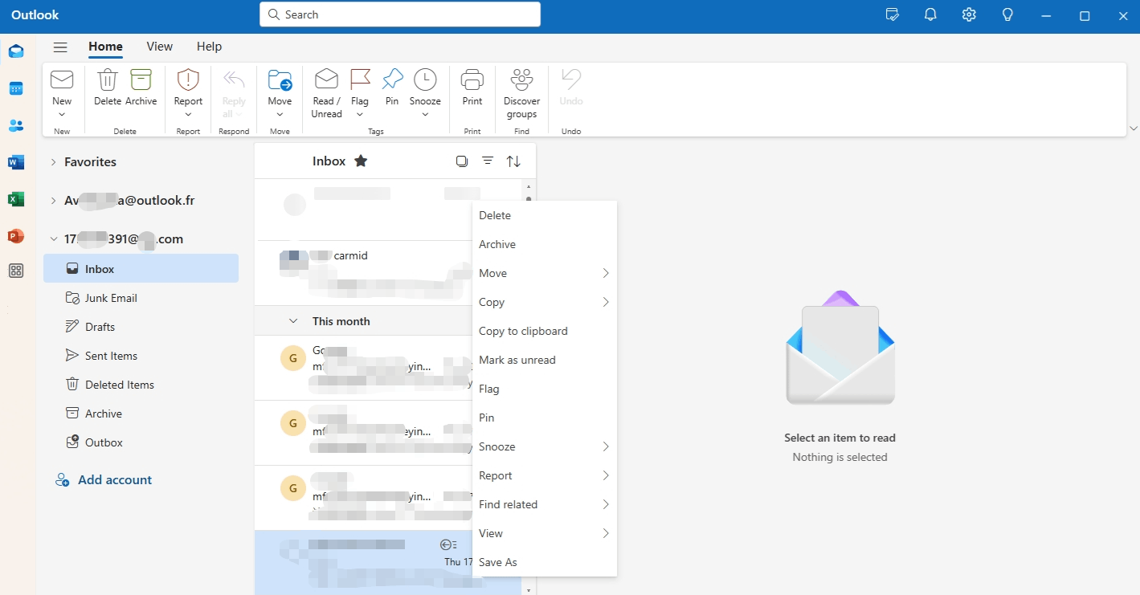
Task: Switch to the Help tab
Action: coord(209,47)
